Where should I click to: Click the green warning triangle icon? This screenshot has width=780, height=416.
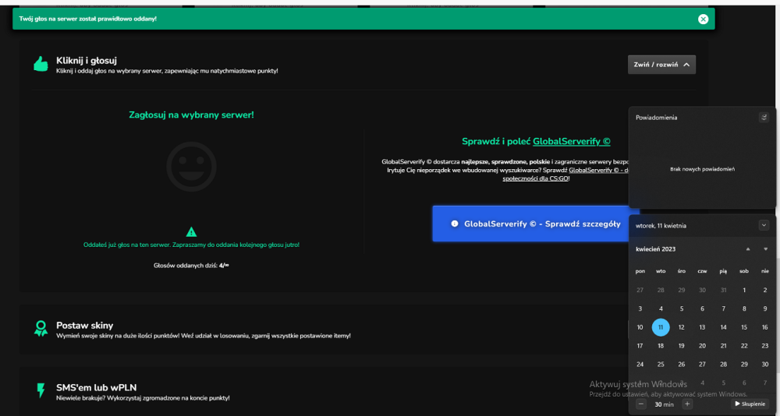pyautogui.click(x=192, y=232)
